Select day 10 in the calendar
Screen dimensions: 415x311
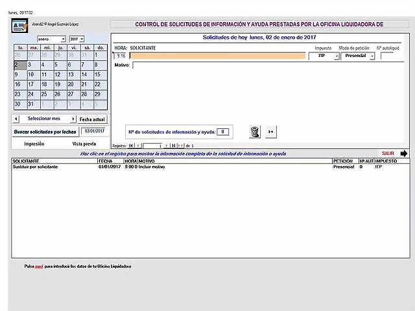[34, 75]
